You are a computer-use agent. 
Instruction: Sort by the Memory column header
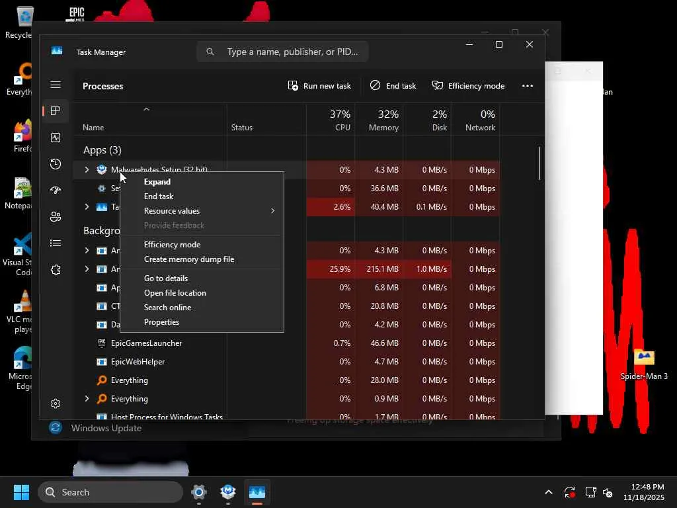point(379,120)
